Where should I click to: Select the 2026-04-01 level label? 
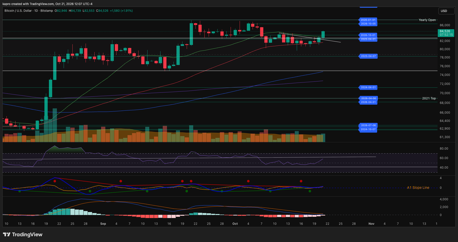(x=368, y=102)
